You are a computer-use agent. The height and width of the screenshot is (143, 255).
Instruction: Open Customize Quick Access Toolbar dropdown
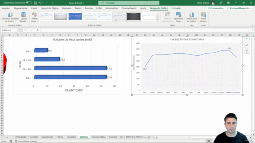53,3
